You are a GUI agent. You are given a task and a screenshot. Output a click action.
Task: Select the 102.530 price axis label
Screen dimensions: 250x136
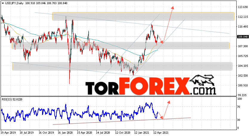[243, 76]
